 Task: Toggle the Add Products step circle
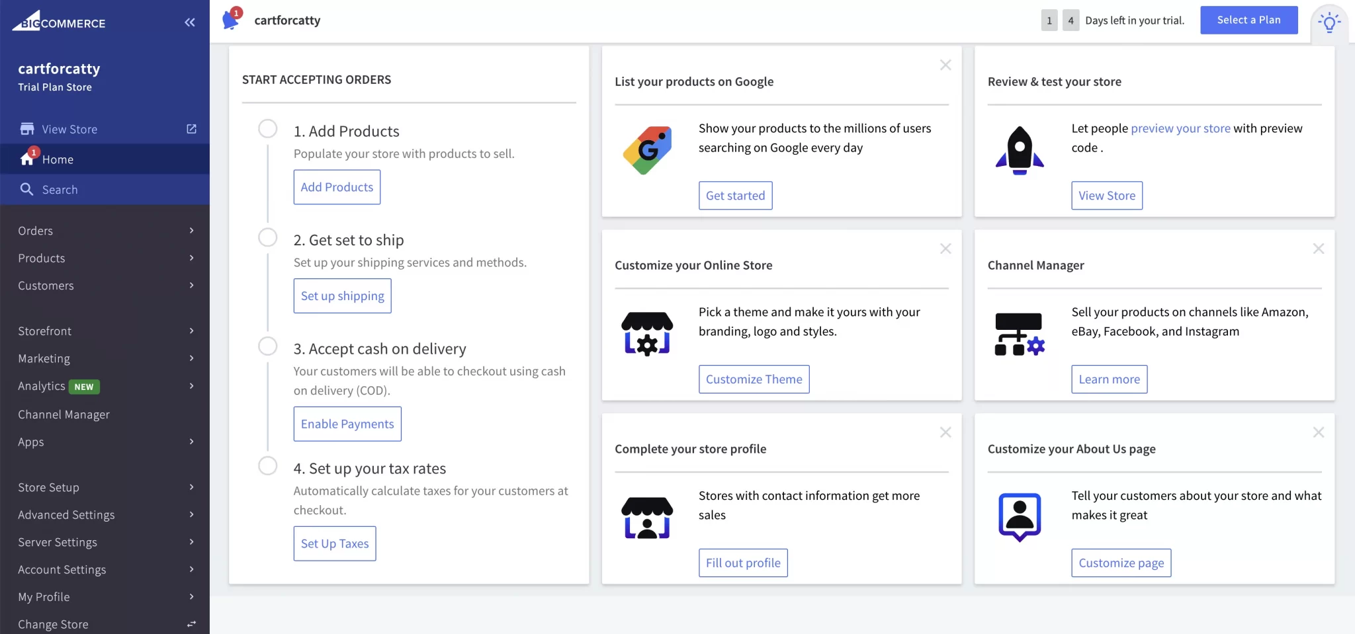(268, 128)
